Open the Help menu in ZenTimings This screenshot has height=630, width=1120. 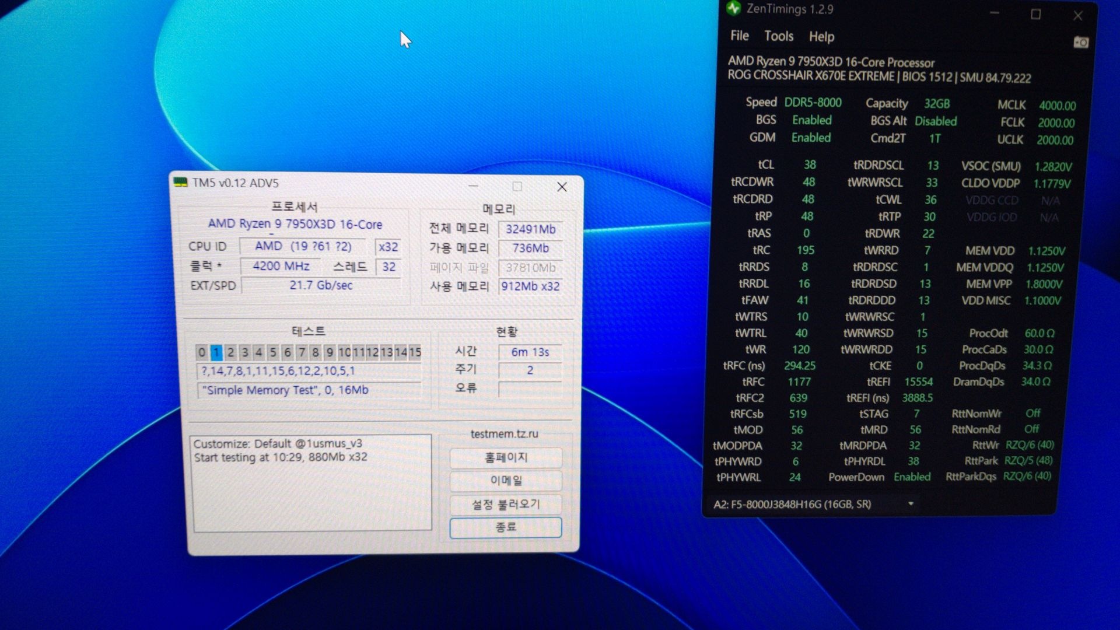pos(821,37)
